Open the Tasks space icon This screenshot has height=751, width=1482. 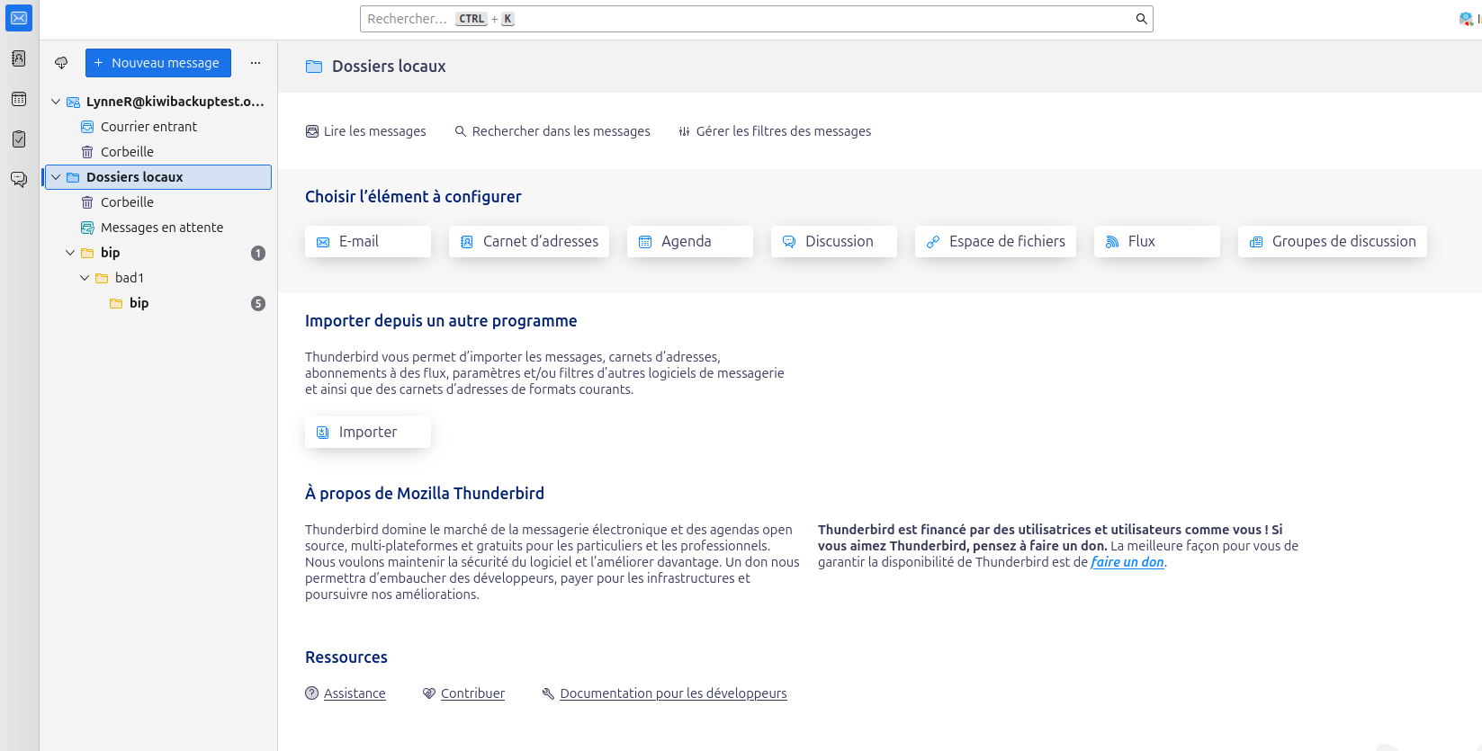coord(19,139)
